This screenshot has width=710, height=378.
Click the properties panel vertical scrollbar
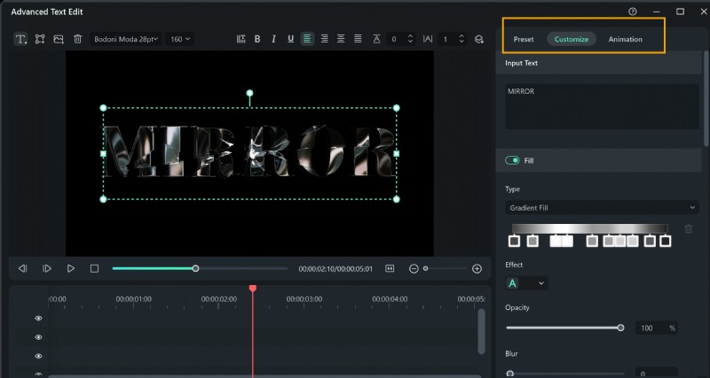click(706, 98)
